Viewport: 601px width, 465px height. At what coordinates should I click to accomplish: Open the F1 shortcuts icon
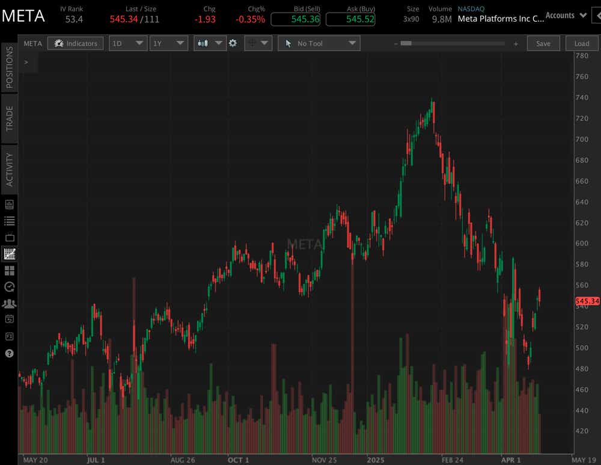click(10, 336)
